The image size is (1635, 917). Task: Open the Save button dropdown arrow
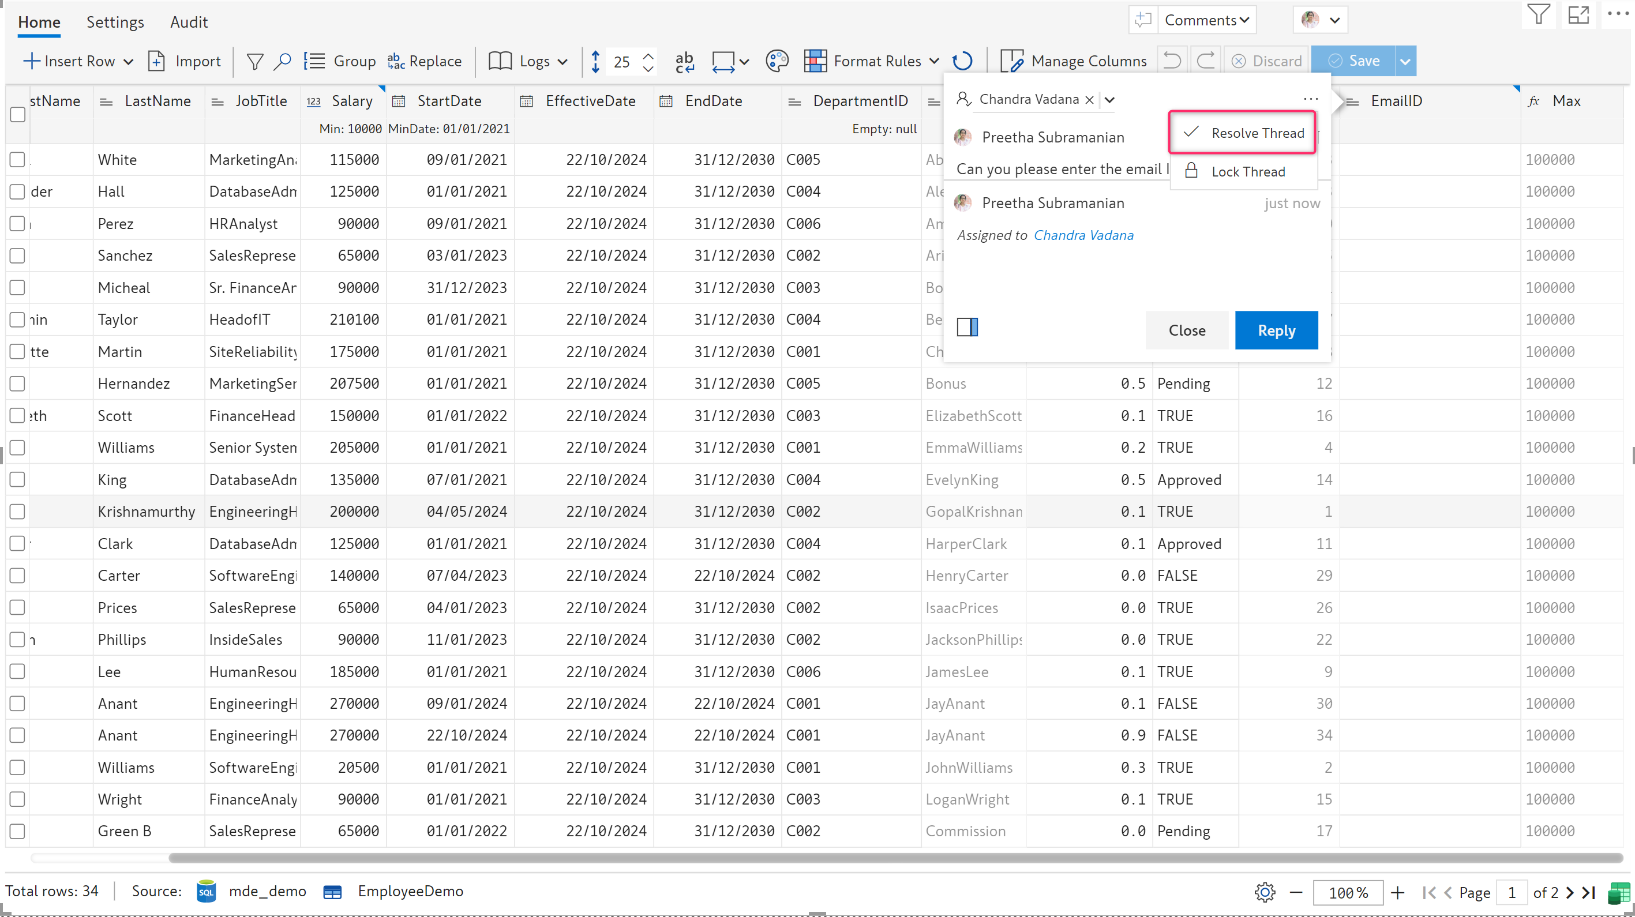point(1405,62)
